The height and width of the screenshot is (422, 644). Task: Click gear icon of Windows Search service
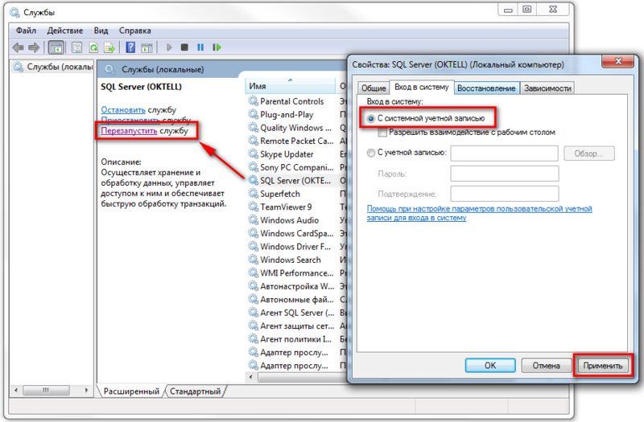[253, 260]
